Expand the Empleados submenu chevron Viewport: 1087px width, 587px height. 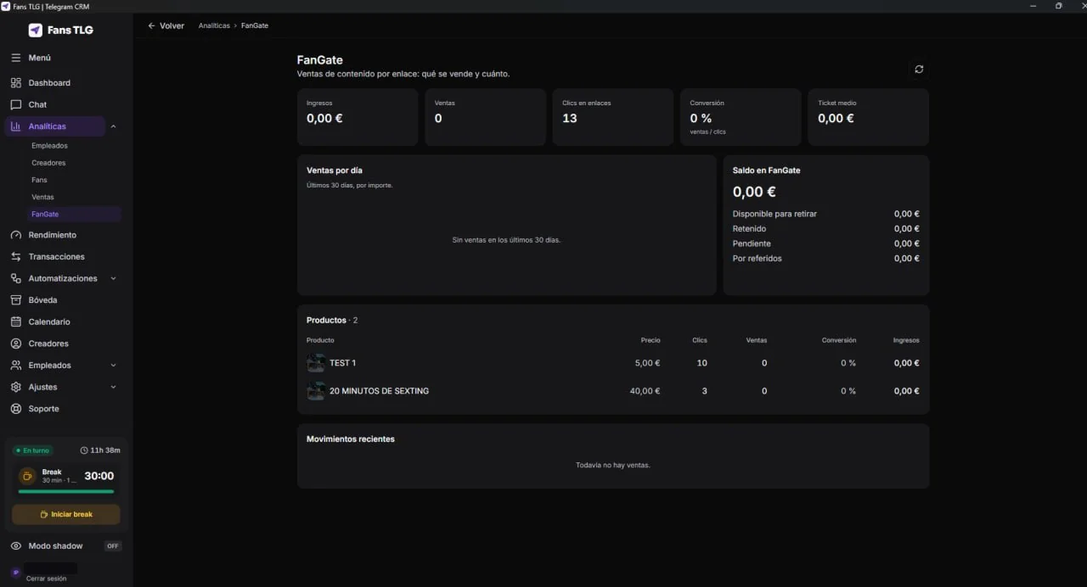click(114, 366)
